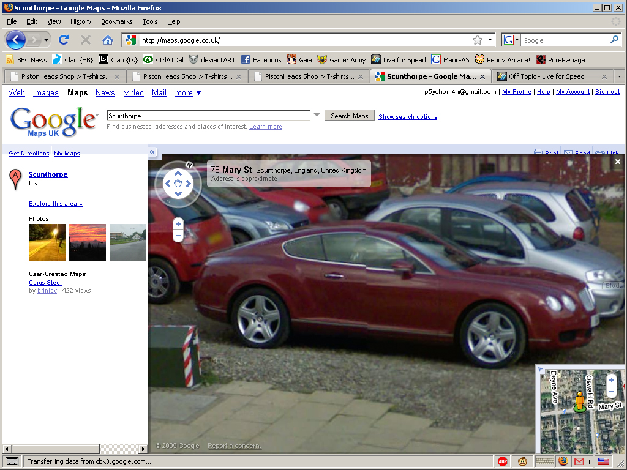Click the horizontal scrollbar right arrow in sidebar

[143, 449]
